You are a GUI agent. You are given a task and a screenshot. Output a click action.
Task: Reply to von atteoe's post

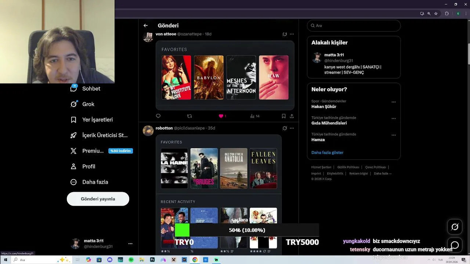click(x=158, y=116)
